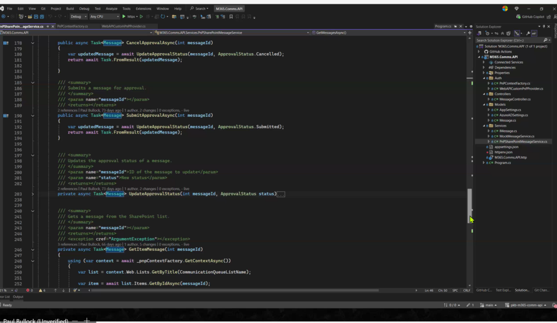Select MessageController.cs in Solution Explorer
Viewport: 557px width, 323px height.
[515, 99]
